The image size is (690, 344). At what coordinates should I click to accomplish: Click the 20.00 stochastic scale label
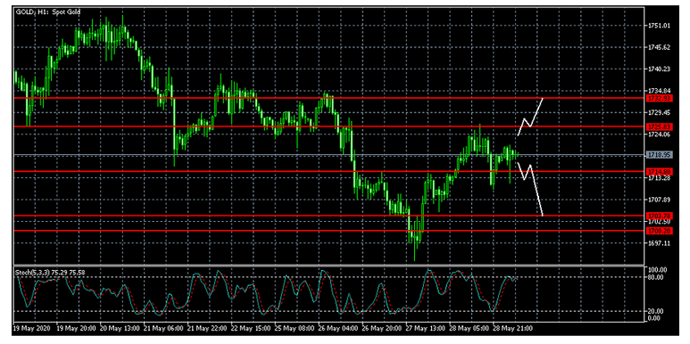click(656, 311)
